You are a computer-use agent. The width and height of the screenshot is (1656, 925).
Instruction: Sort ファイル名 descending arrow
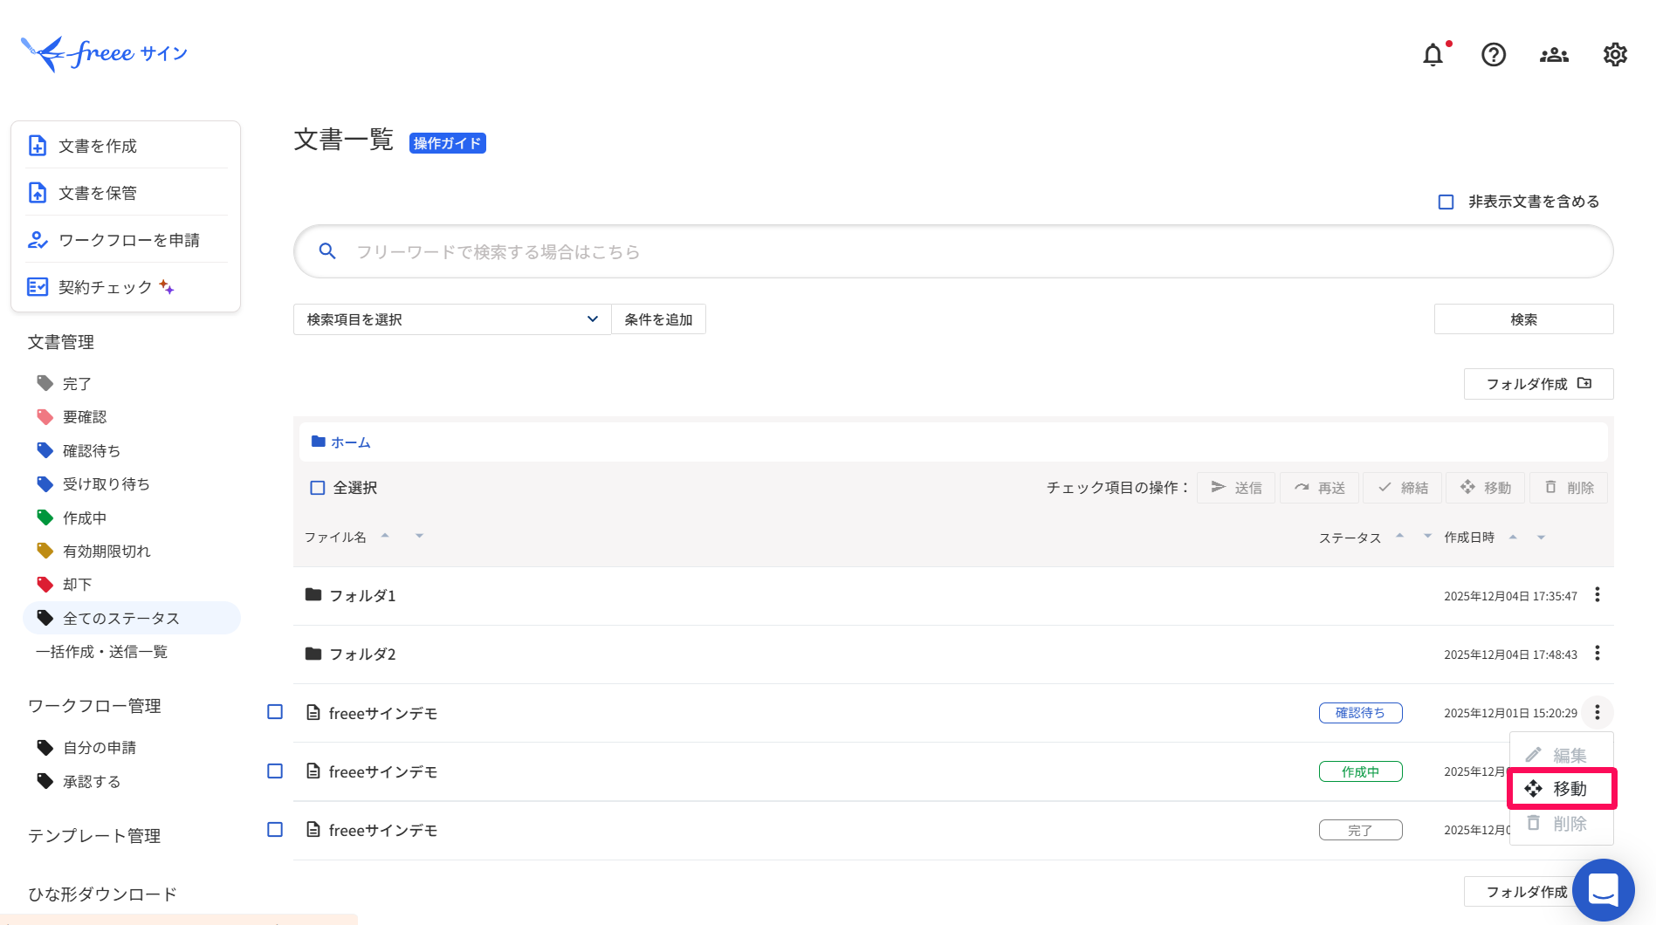pyautogui.click(x=419, y=536)
